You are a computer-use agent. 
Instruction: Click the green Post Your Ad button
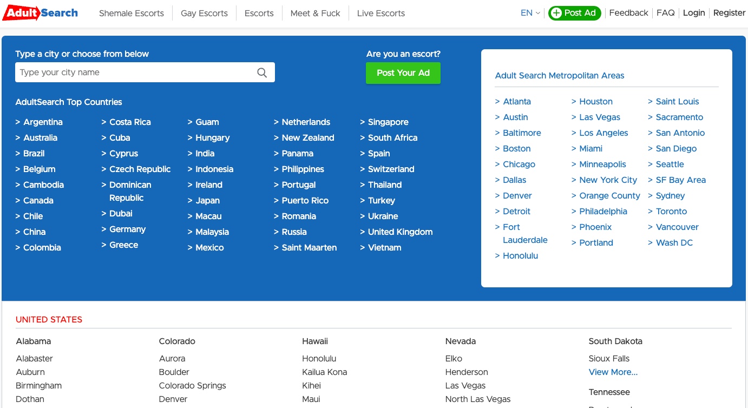pyautogui.click(x=403, y=73)
